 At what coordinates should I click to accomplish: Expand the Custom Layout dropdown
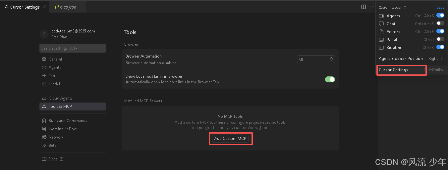[392, 7]
